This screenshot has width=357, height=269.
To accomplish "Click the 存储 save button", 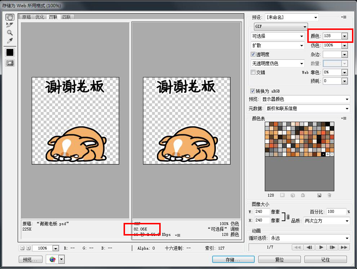I will [x=233, y=259].
